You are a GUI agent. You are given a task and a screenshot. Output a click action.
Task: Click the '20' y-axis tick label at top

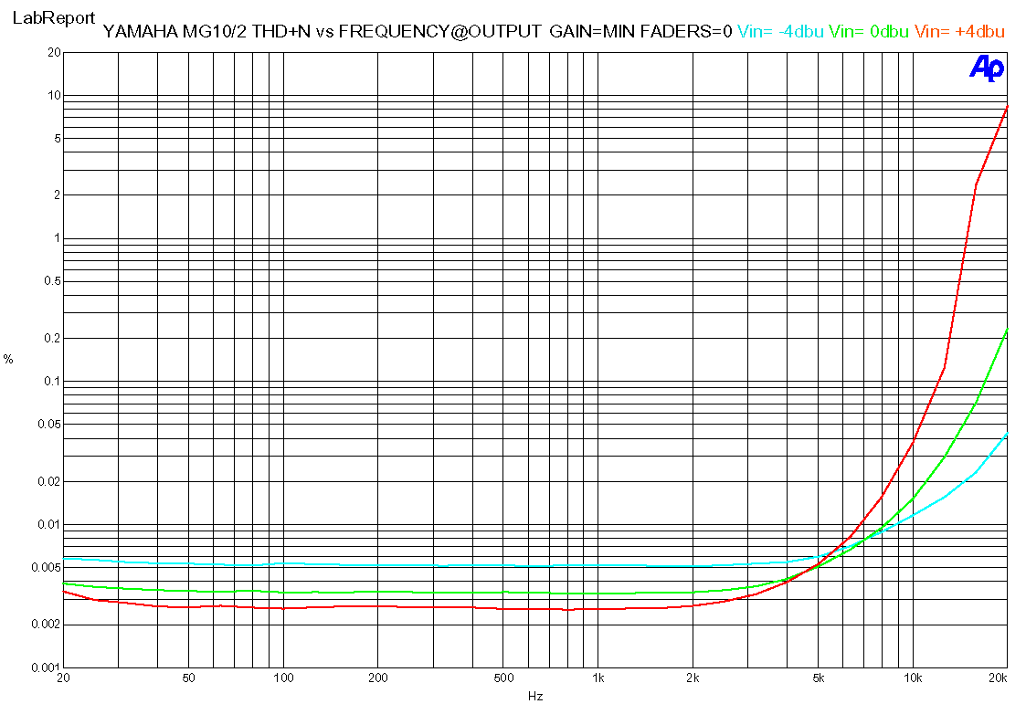pos(54,52)
